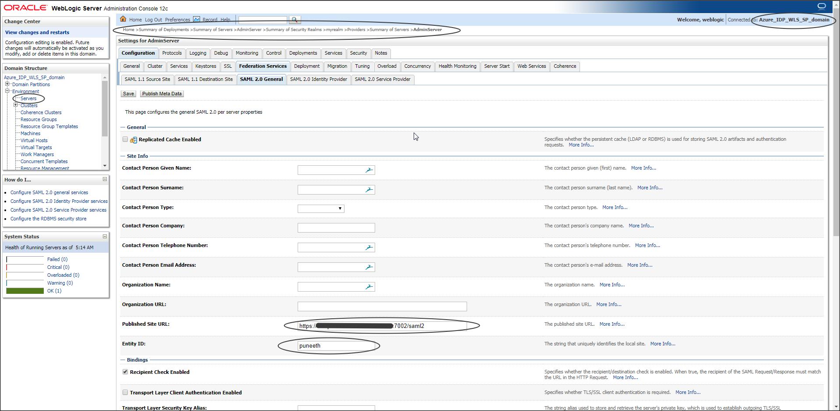The height and width of the screenshot is (411, 840).
Task: Click the Publish Meta Data button
Action: pos(162,94)
